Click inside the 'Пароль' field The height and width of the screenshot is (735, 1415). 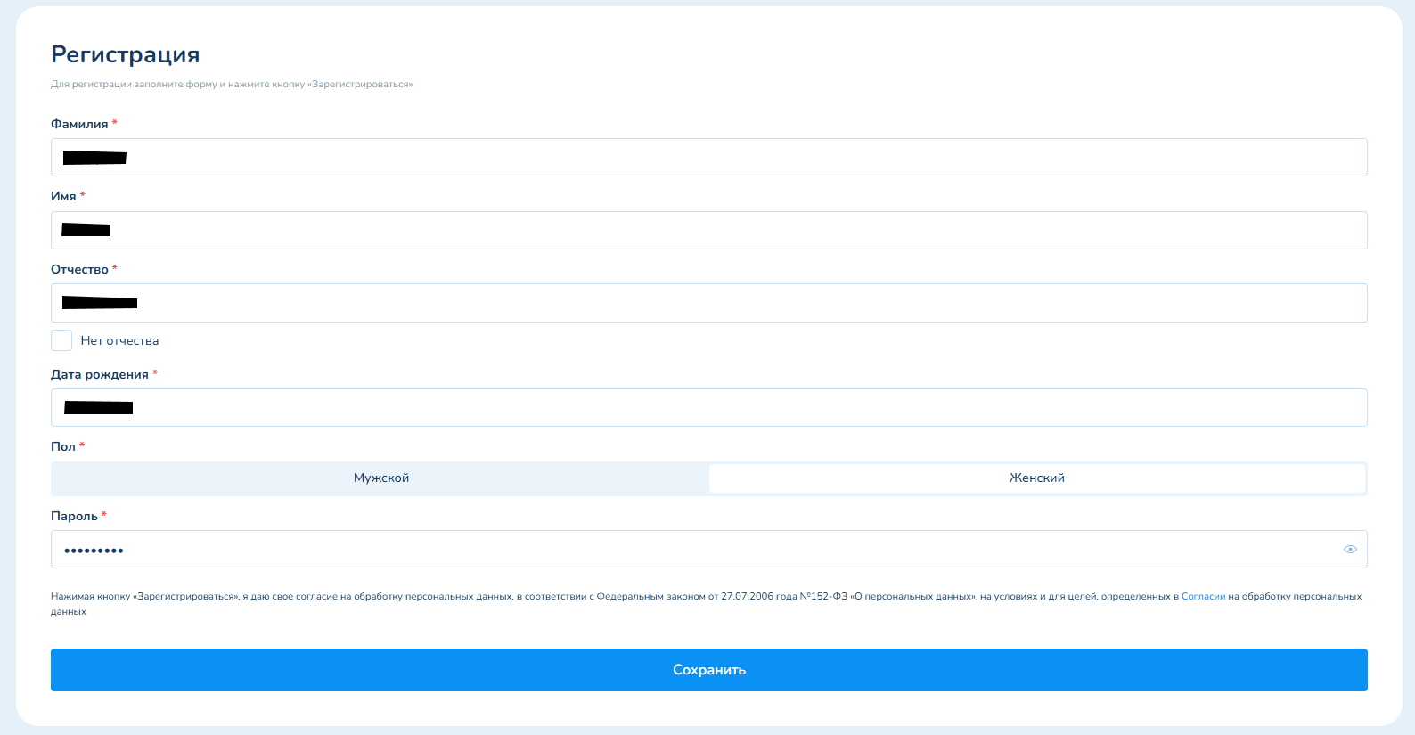[708, 550]
